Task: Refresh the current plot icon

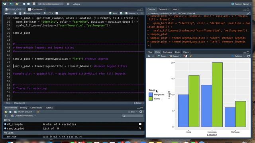Action: tap(248, 56)
